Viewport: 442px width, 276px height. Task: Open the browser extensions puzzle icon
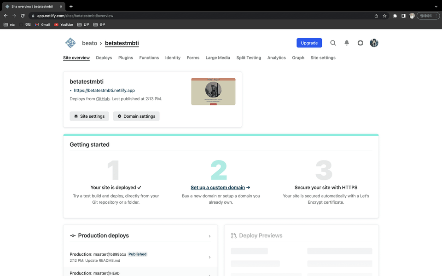(x=395, y=16)
